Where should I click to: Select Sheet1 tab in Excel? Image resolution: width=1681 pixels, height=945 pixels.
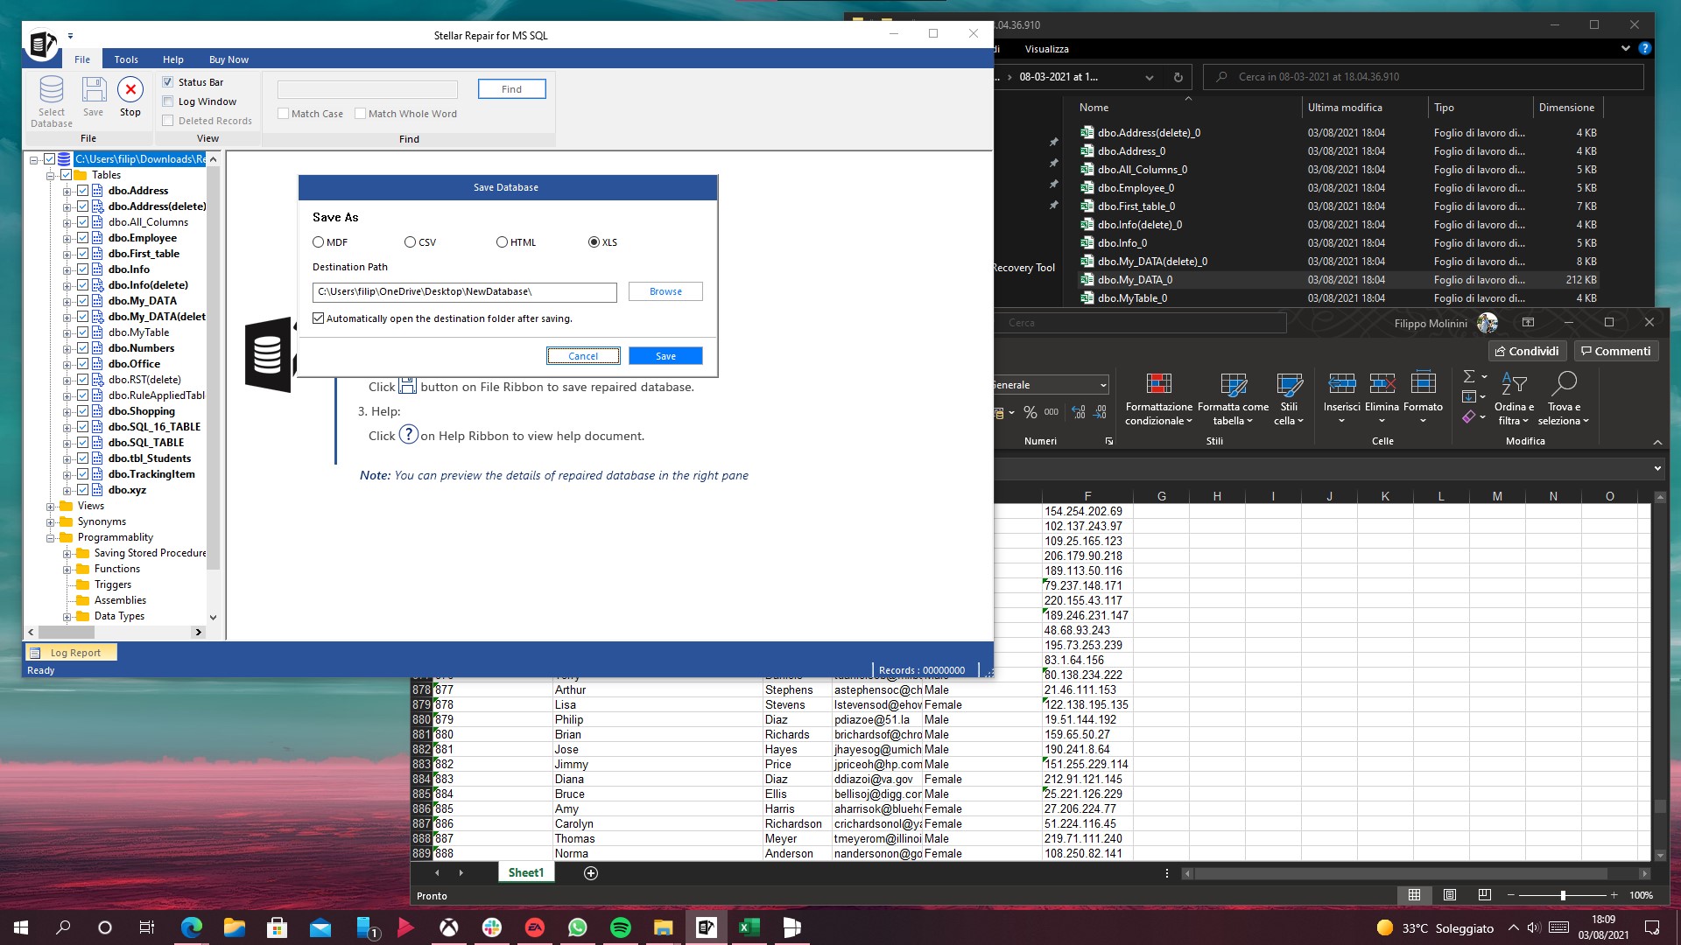click(526, 872)
